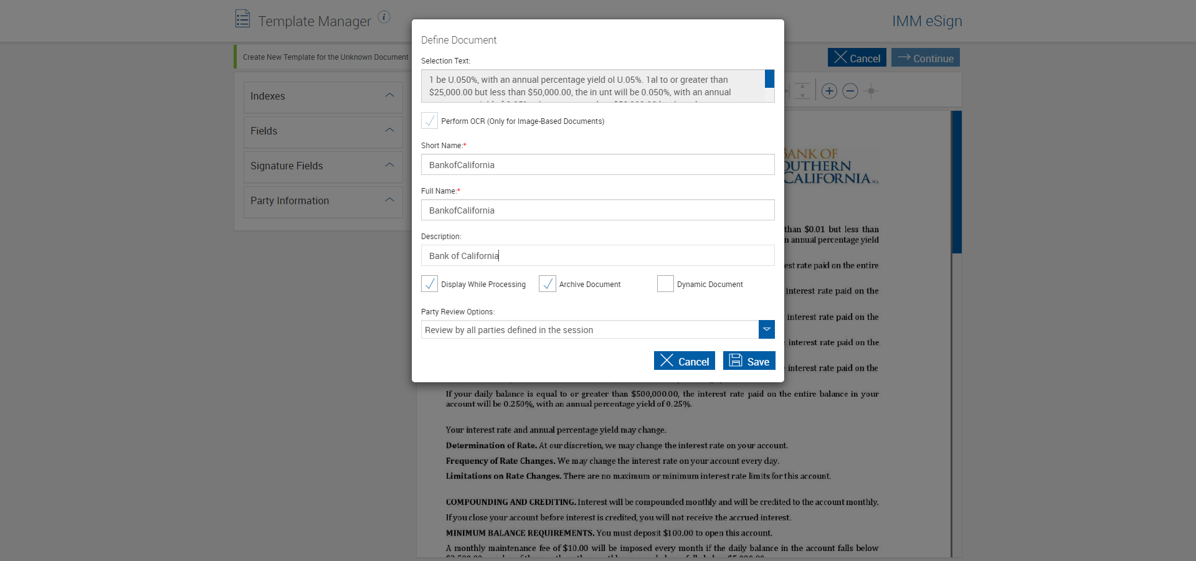Expand the Signature Fields section
Screen dimensions: 1196x561
point(323,166)
